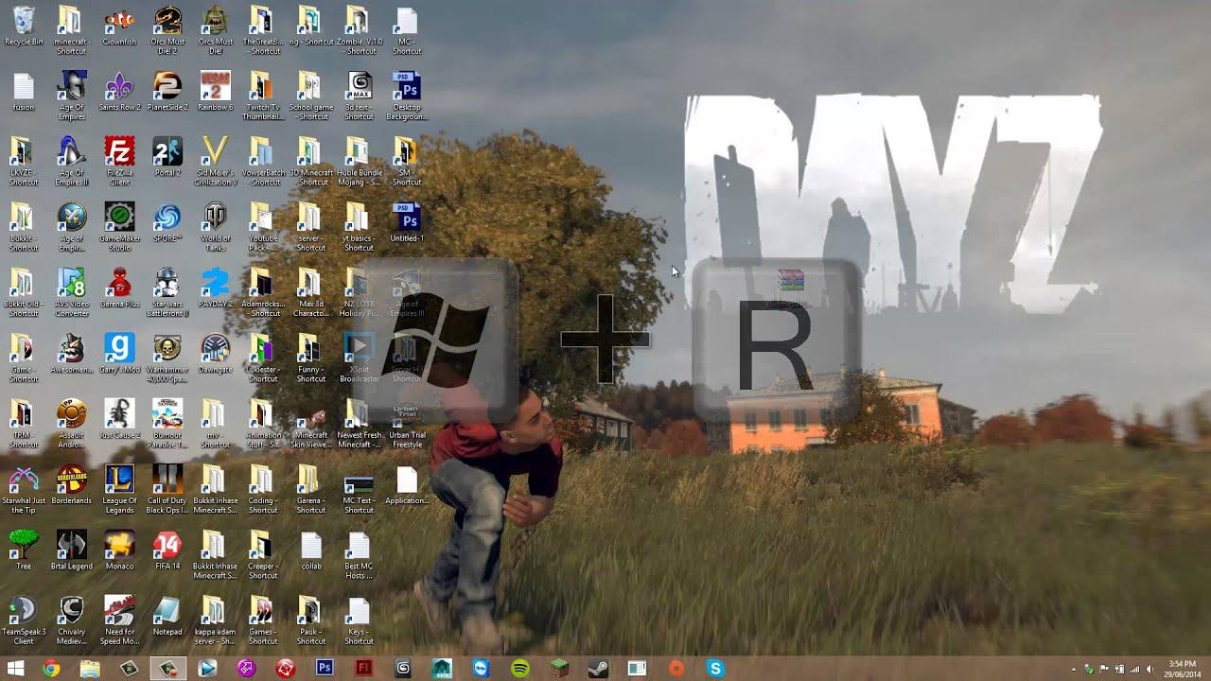Open Adobe Flash from the taskbar
Viewport: 1211px width, 681px height.
coord(363,669)
